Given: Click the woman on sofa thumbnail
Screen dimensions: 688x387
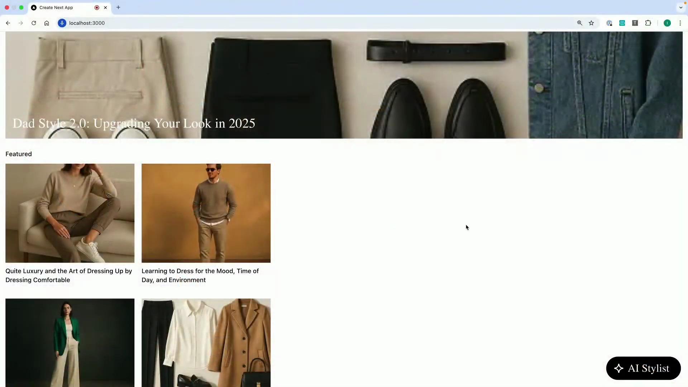Looking at the screenshot, I should [70, 213].
